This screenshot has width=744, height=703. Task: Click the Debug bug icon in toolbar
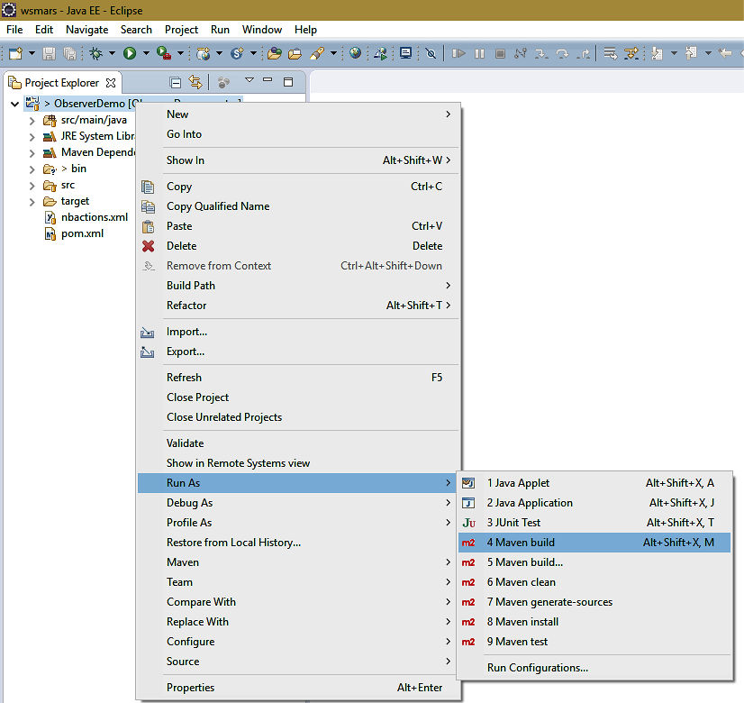click(95, 53)
